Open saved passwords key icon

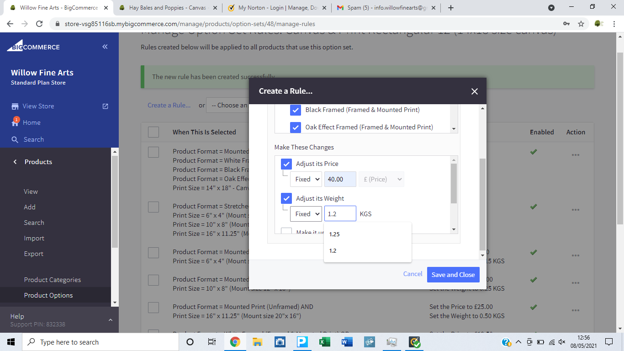566,24
